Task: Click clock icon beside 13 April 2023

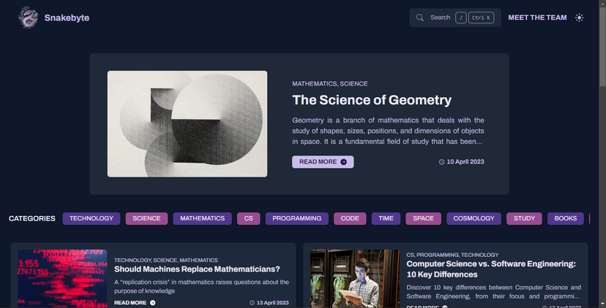Action: [x=252, y=303]
